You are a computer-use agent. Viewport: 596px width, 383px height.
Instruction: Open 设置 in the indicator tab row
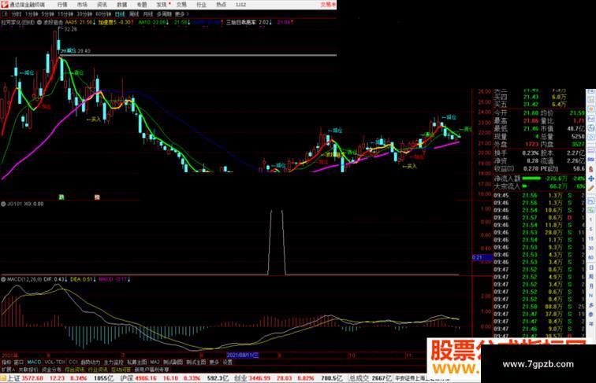tap(227, 362)
